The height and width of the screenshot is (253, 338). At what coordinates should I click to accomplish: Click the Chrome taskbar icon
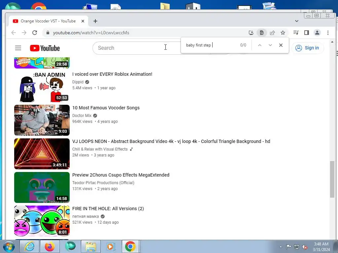click(x=130, y=246)
